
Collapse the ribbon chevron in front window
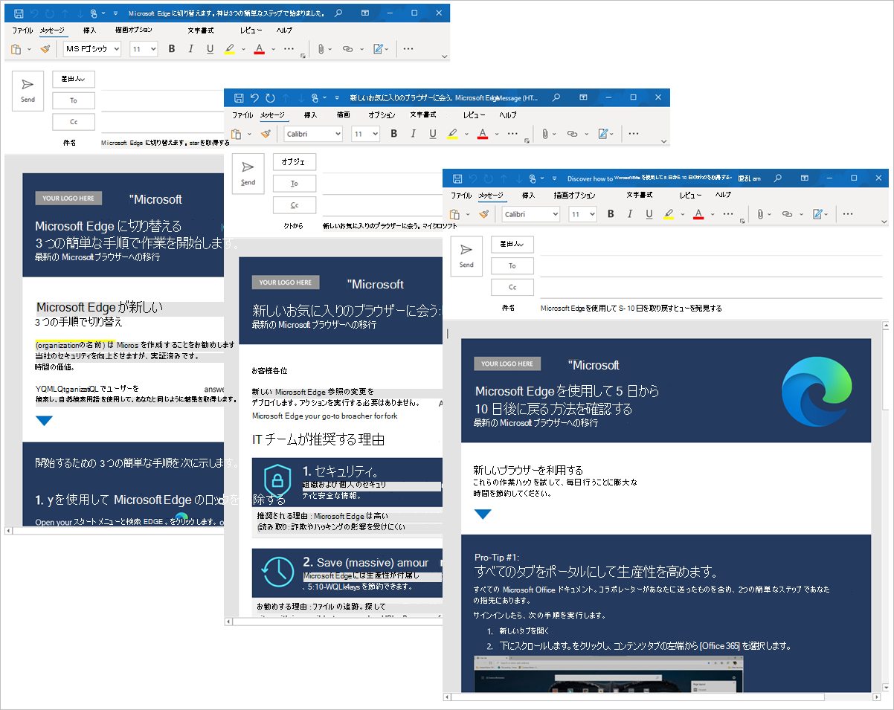[x=884, y=222]
